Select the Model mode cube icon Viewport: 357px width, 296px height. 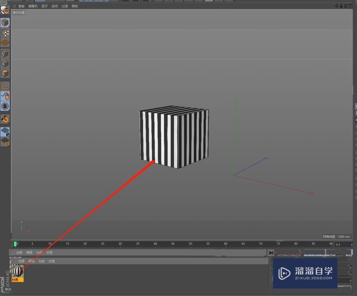[5, 23]
